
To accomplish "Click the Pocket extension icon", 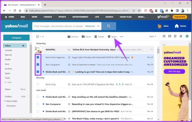I will 145,11.
